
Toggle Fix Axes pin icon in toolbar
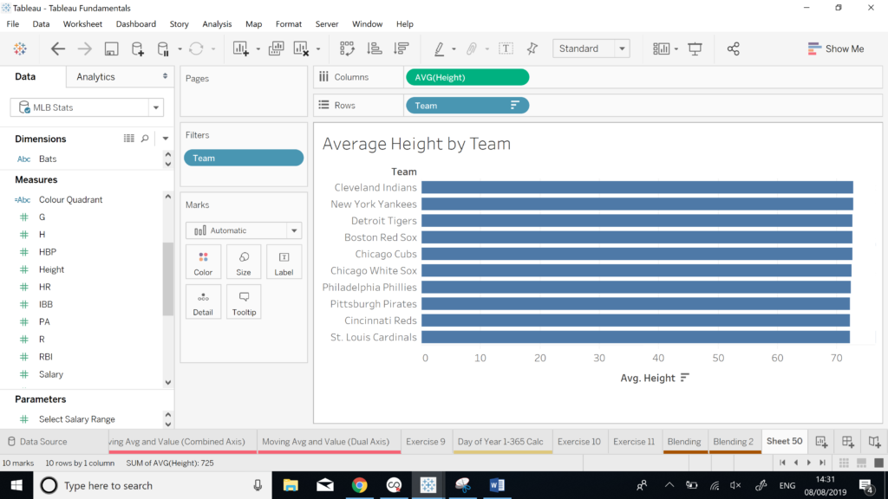point(532,49)
